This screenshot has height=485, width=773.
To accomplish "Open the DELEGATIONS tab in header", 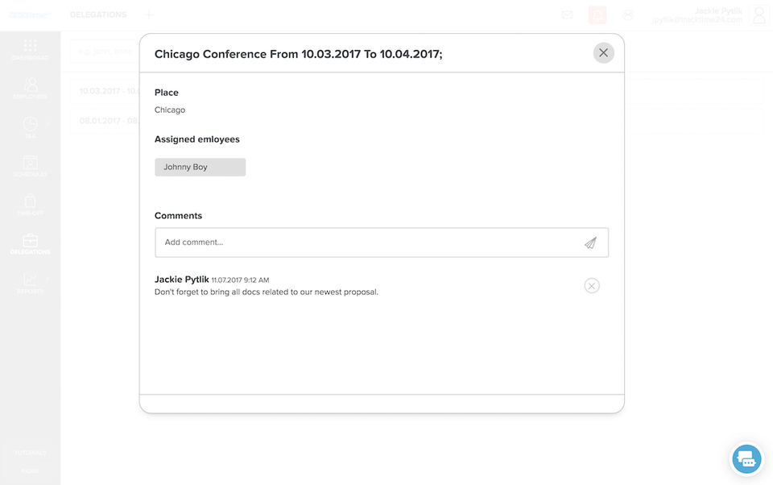I will tap(98, 15).
